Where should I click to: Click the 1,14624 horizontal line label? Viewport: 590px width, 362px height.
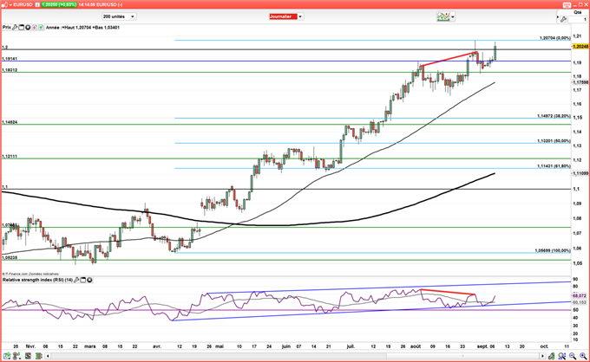[x=10, y=122]
